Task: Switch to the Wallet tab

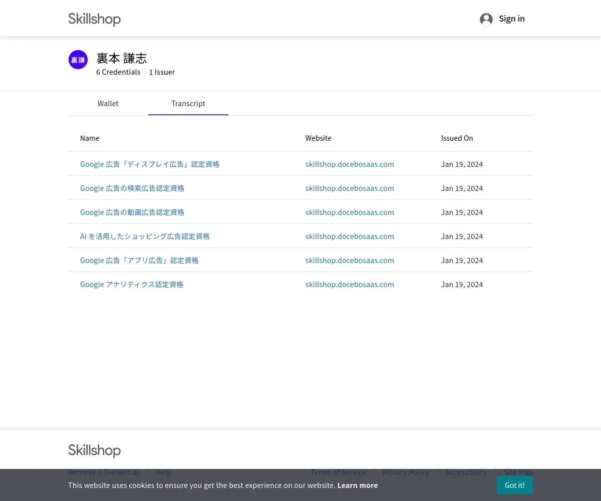Action: 108,103
